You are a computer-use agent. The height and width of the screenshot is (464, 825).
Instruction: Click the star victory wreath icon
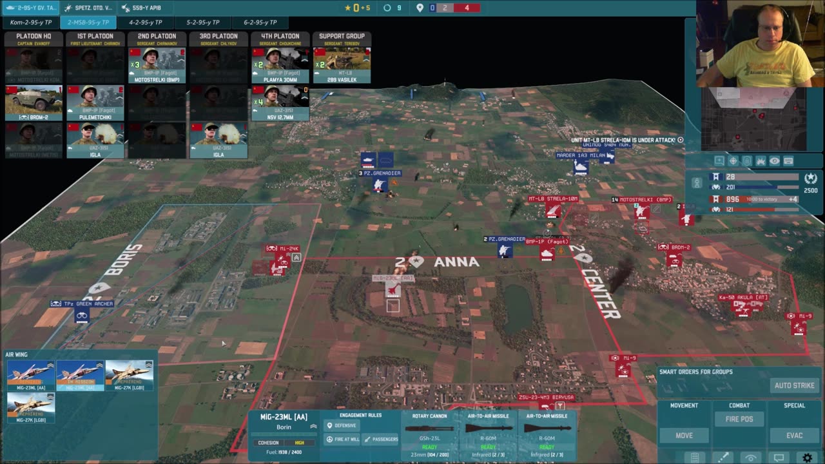coord(811,179)
